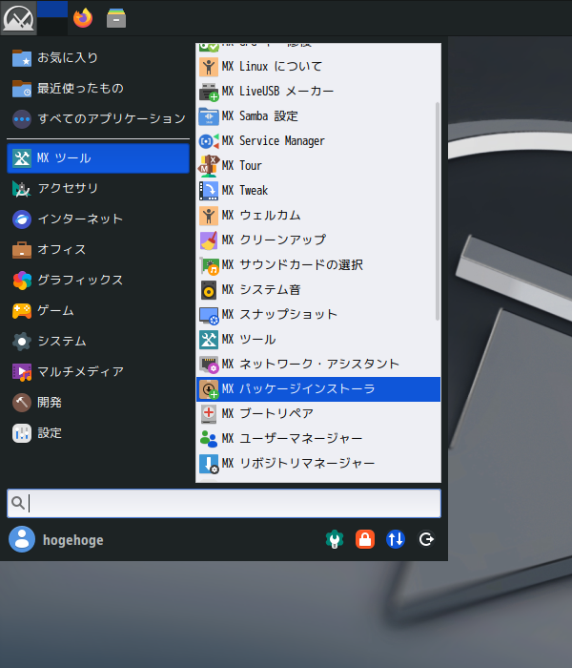572x668 pixels.
Task: Click the MX クリーンアップ broom icon
Action: (x=209, y=240)
